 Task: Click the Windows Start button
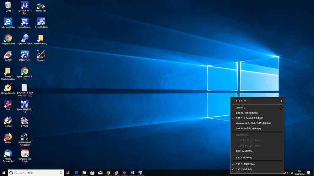(4, 173)
